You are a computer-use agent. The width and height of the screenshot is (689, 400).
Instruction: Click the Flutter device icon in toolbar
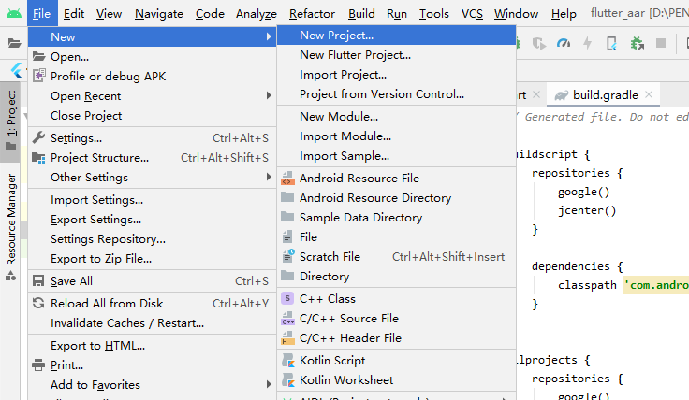[612, 43]
